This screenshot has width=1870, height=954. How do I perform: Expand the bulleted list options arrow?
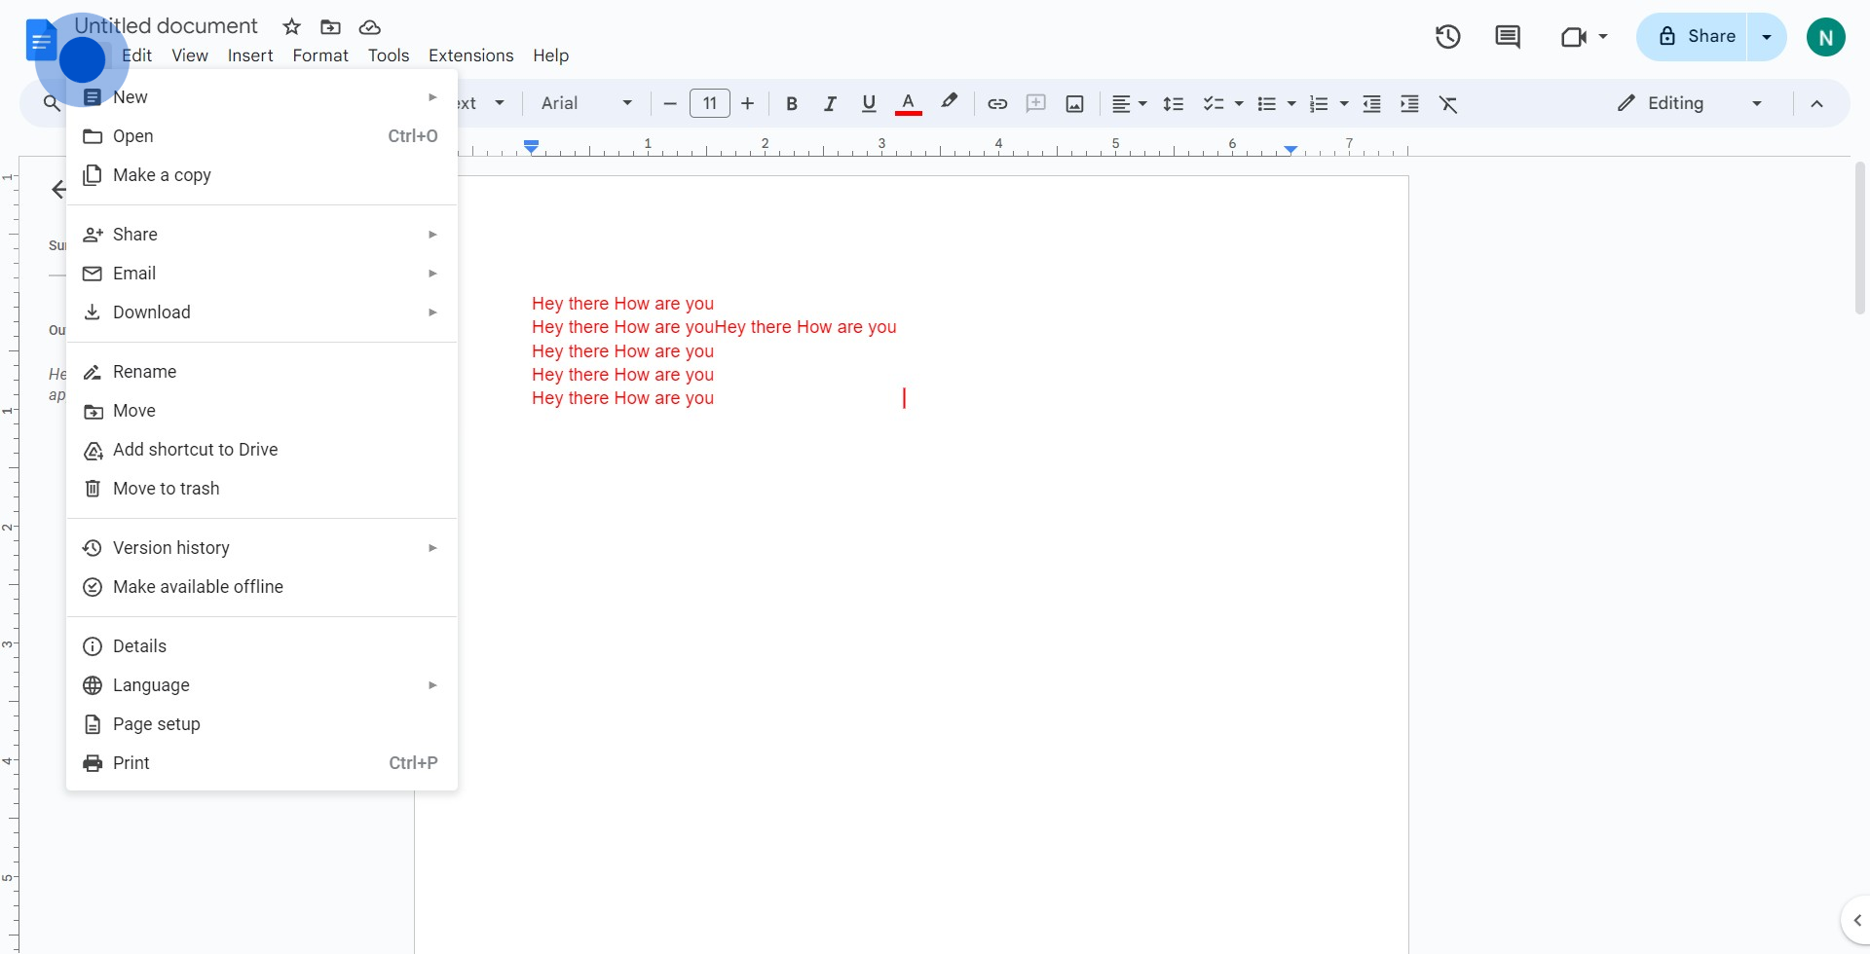pos(1291,103)
